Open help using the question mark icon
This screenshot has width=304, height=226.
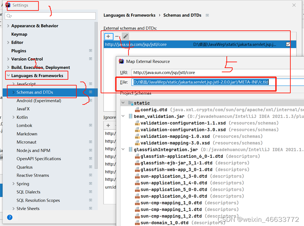pyautogui.click(x=9, y=217)
